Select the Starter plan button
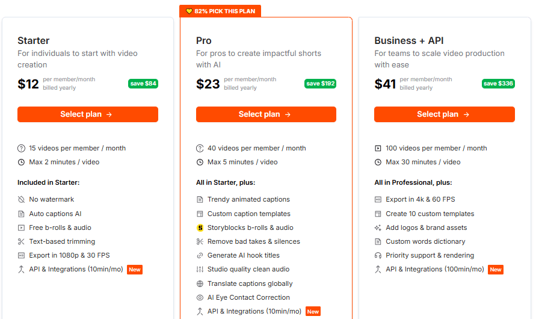536x319 pixels. tap(88, 114)
